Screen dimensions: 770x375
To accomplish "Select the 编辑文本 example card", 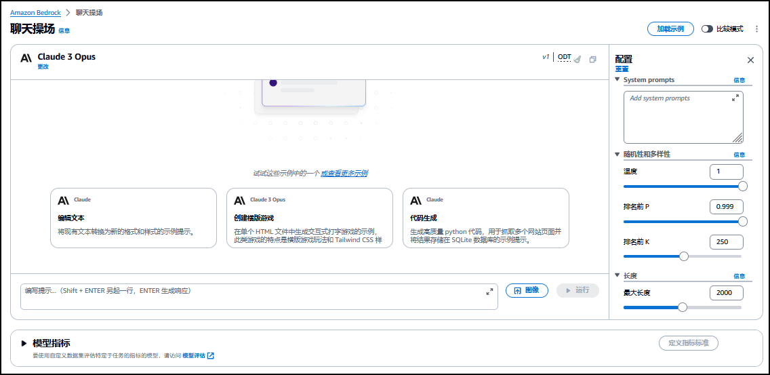I will 133,218.
